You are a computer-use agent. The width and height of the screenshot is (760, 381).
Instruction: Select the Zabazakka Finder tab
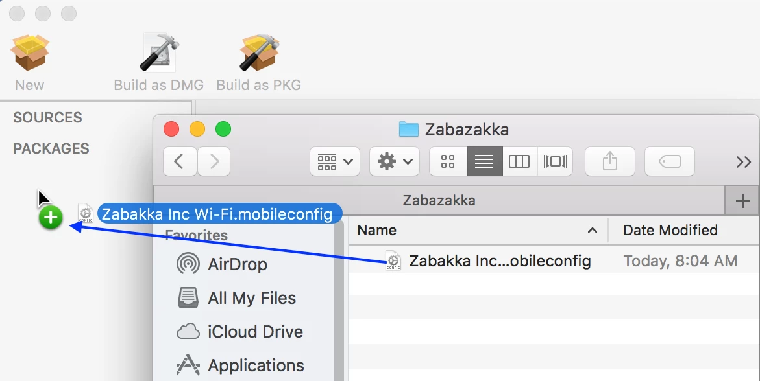(x=439, y=200)
